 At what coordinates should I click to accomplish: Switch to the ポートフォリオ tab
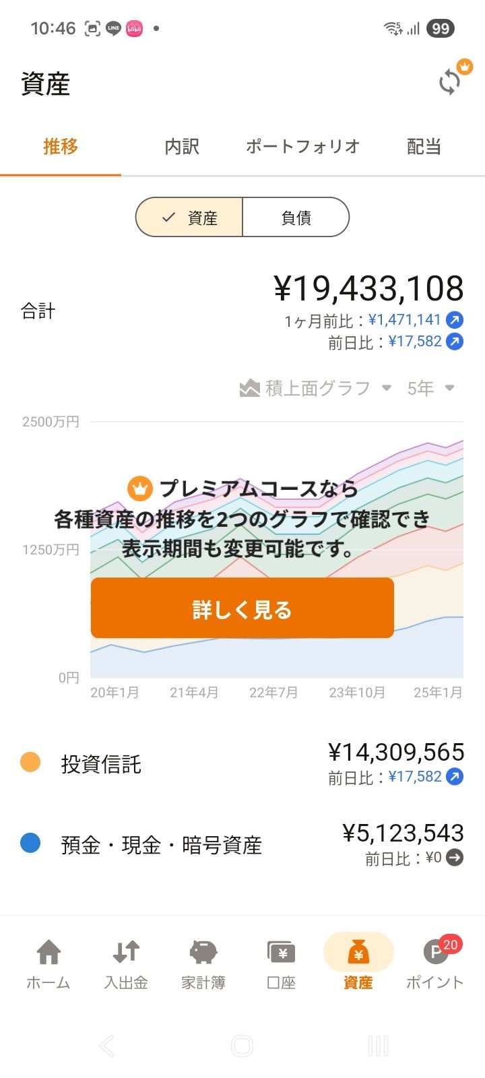coord(302,147)
